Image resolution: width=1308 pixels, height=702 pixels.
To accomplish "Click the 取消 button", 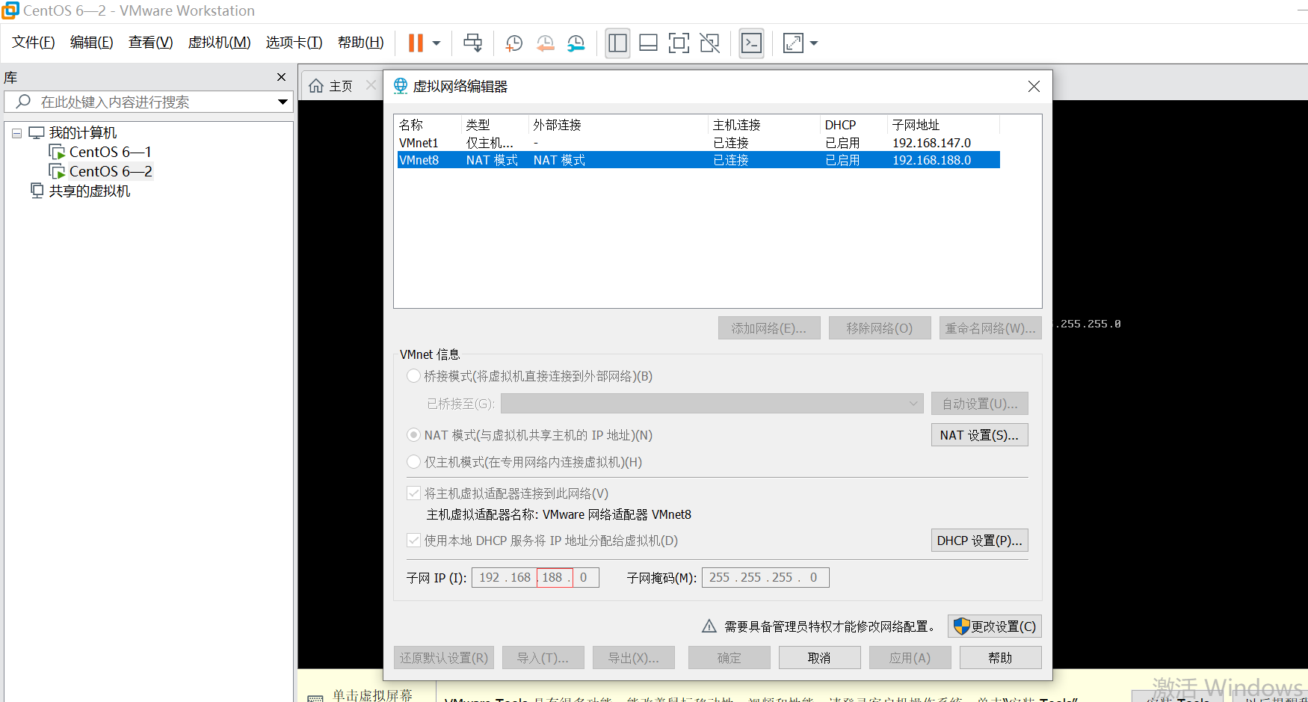I will click(820, 658).
